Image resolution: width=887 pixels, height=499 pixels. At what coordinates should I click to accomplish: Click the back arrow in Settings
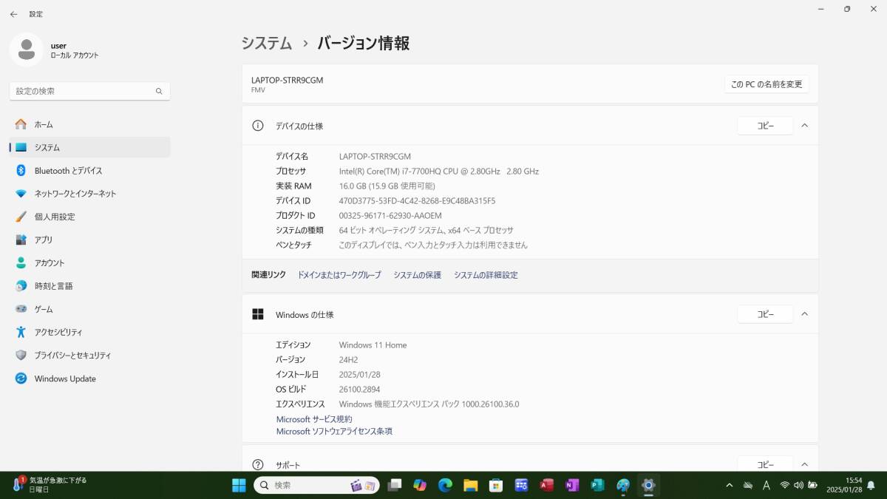(13, 14)
